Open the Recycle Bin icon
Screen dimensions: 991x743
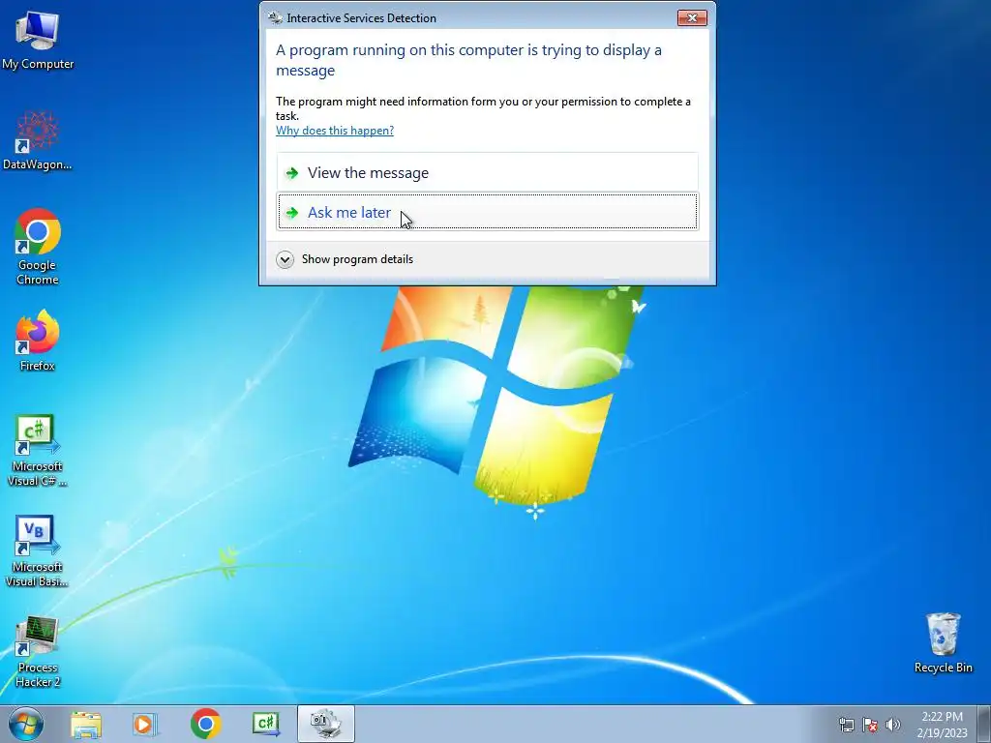[943, 643]
